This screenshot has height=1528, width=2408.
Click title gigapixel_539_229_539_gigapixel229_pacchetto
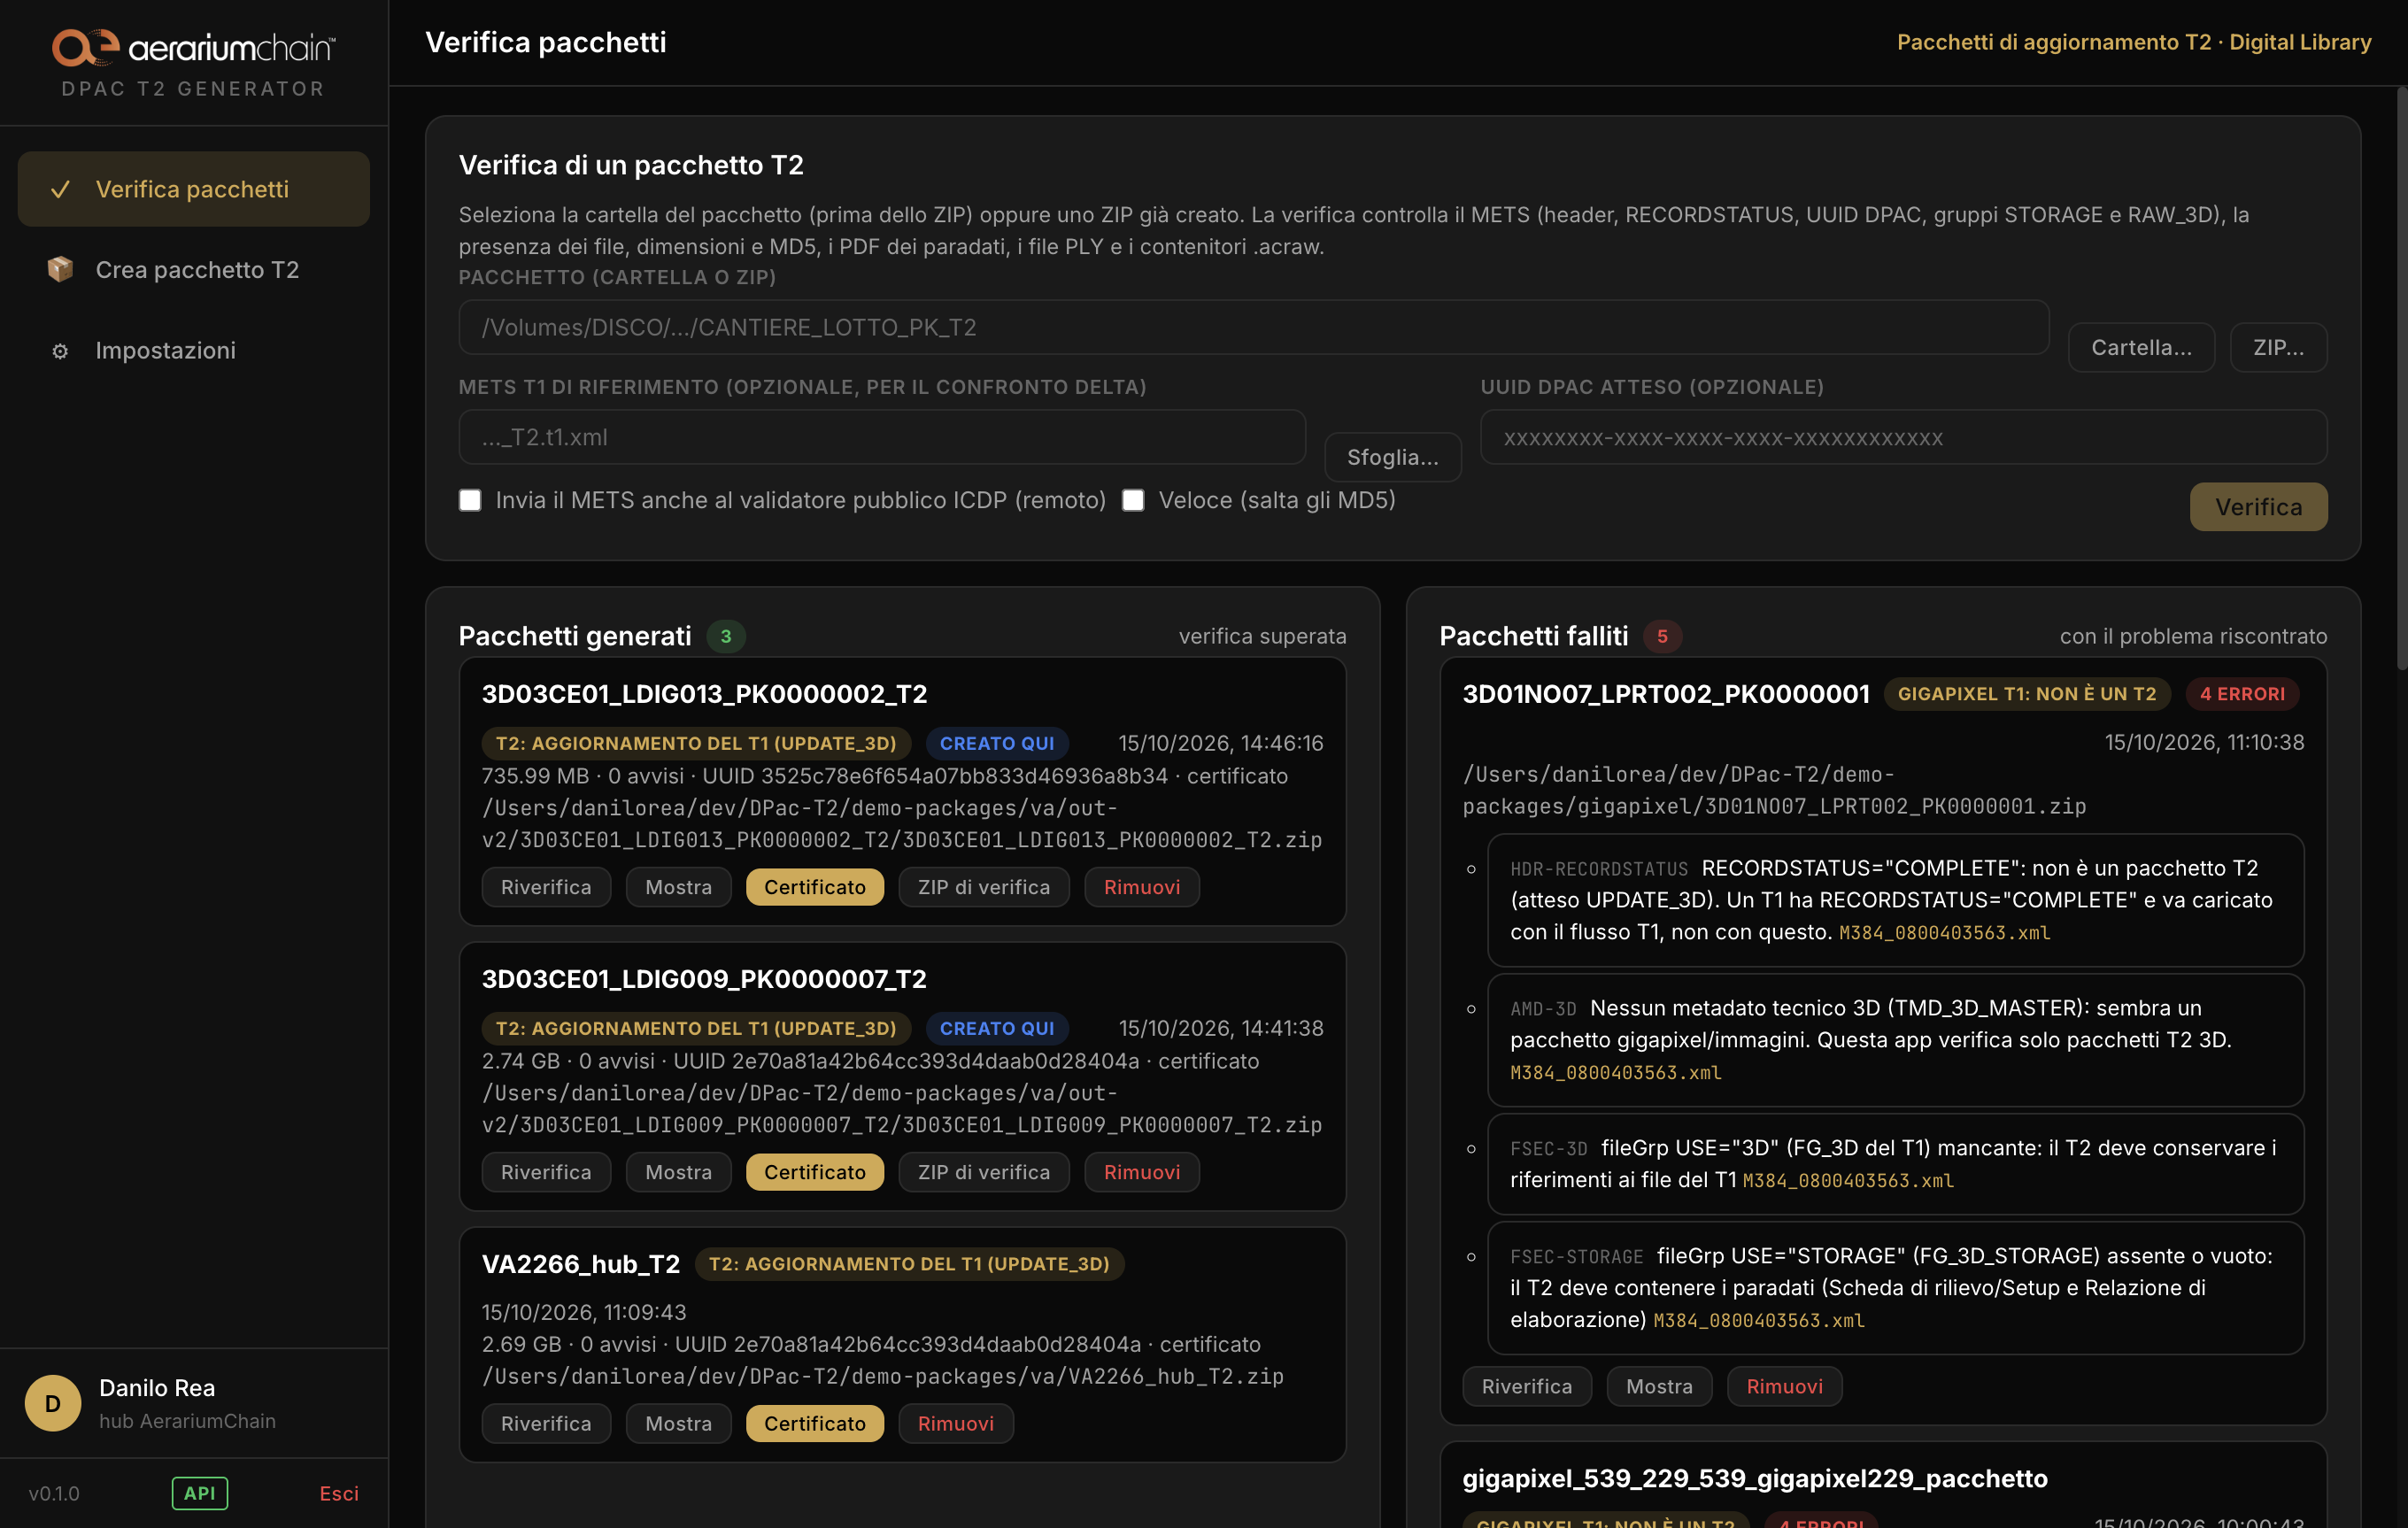(1755, 1478)
